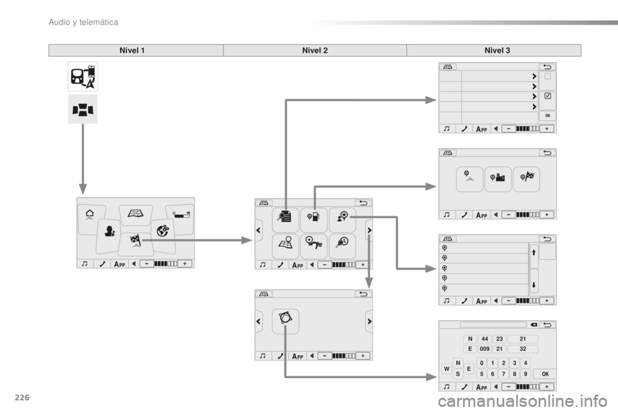Select the contact person icon in navigation main menu
The width and height of the screenshot is (618, 412).
coord(109,231)
